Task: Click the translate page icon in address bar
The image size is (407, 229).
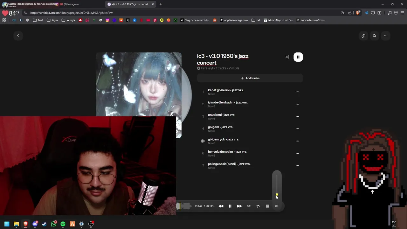Action: click(343, 13)
